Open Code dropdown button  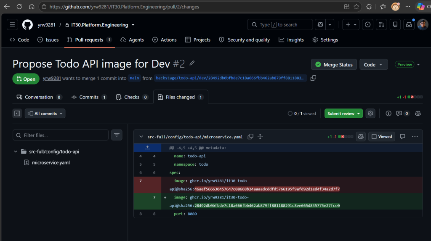(x=373, y=65)
